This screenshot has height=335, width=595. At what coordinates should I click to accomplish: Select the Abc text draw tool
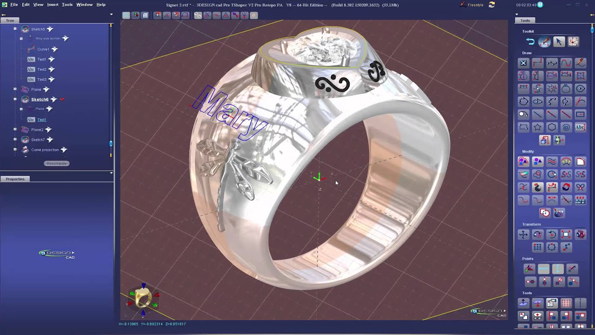(x=581, y=127)
